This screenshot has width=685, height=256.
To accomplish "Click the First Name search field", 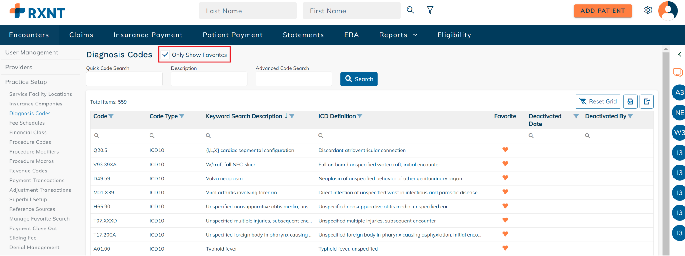I will pos(352,11).
